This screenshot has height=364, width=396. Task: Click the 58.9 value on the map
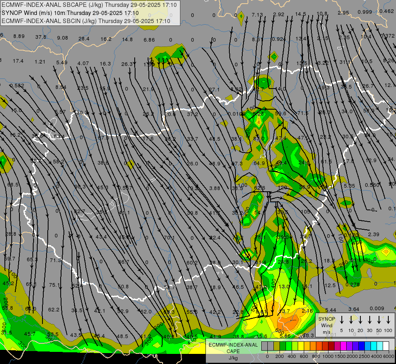click(x=369, y=110)
